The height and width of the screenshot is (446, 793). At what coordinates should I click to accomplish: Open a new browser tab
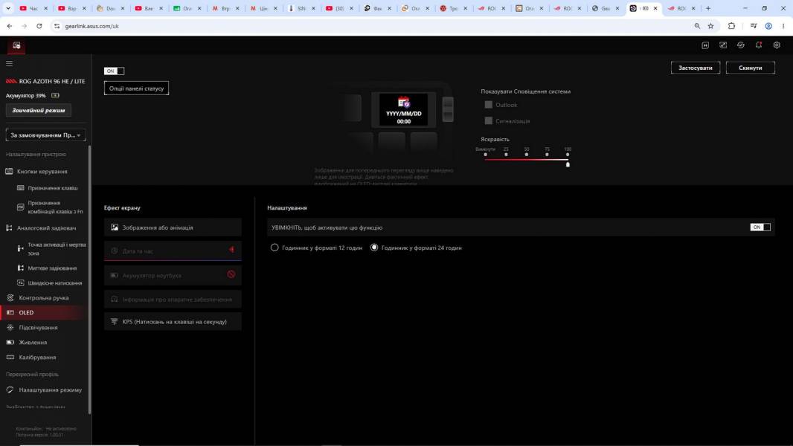tap(708, 8)
